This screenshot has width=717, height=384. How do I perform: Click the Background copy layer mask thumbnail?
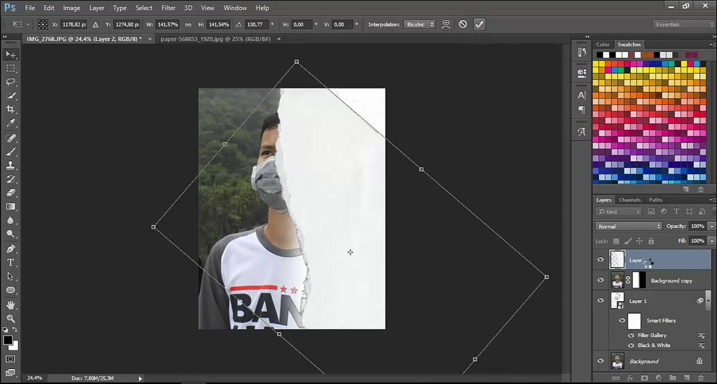point(639,280)
